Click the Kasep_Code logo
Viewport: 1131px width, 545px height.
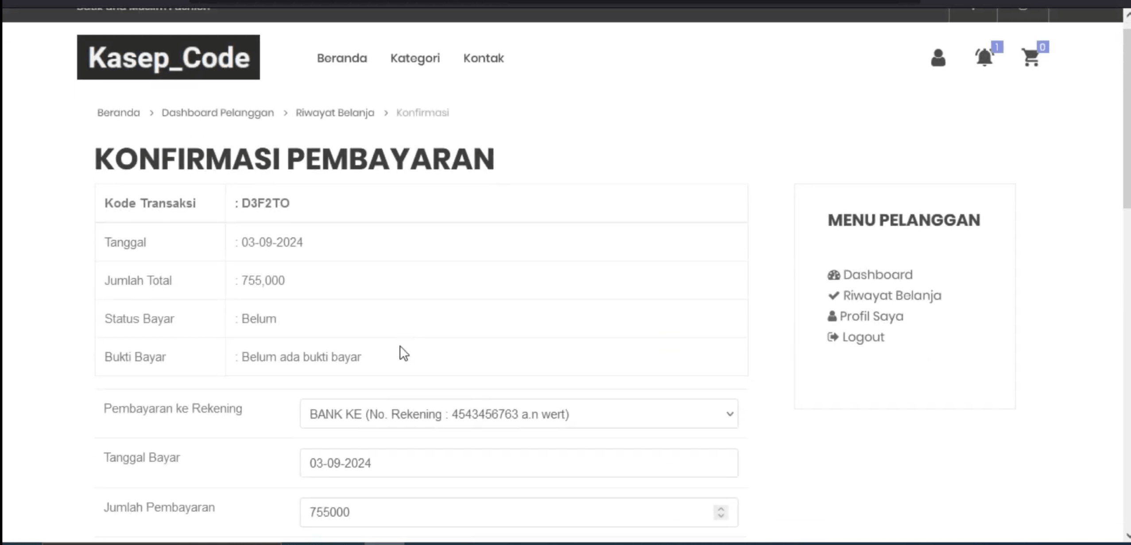click(x=168, y=57)
